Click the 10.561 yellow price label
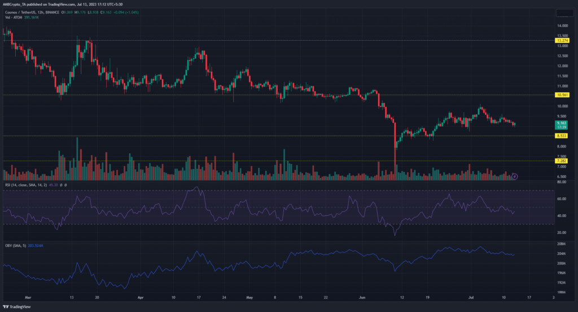Viewport: 578px width, 312px height. point(561,95)
